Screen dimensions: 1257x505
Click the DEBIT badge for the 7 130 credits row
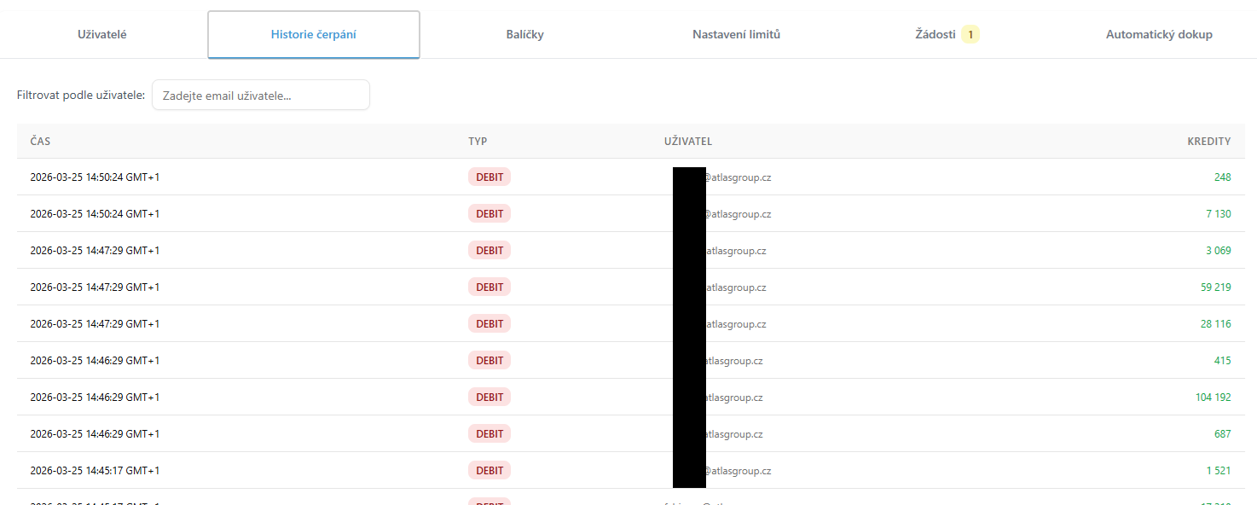489,214
